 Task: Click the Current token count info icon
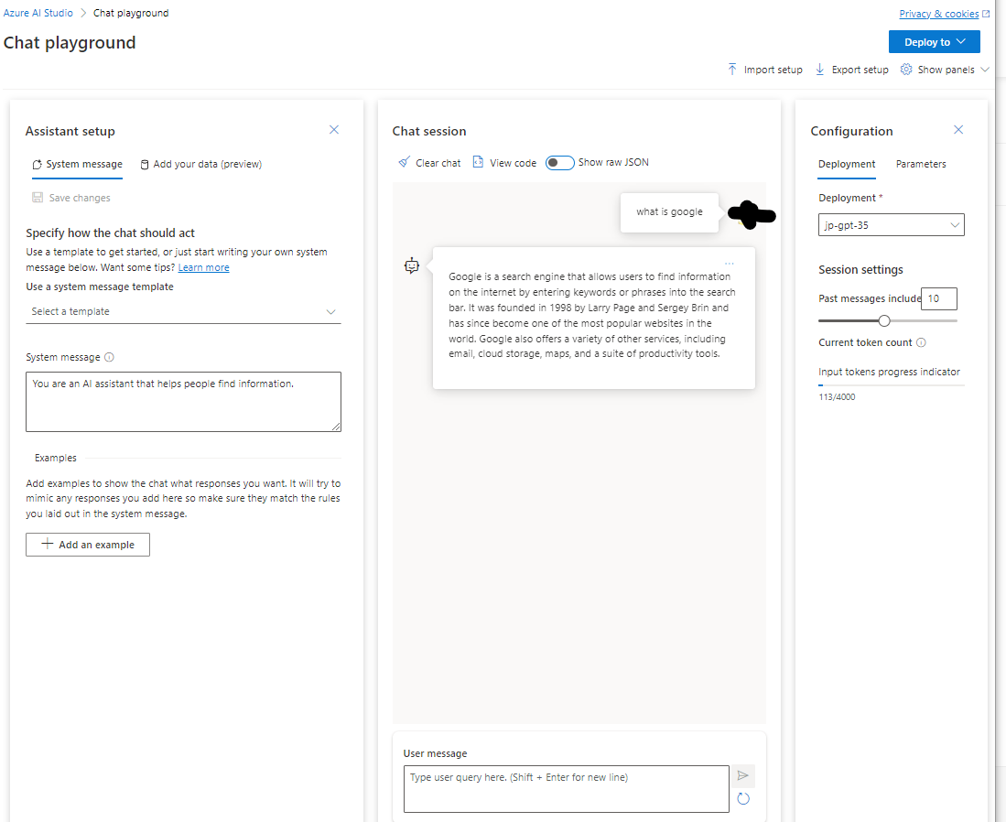coord(923,342)
